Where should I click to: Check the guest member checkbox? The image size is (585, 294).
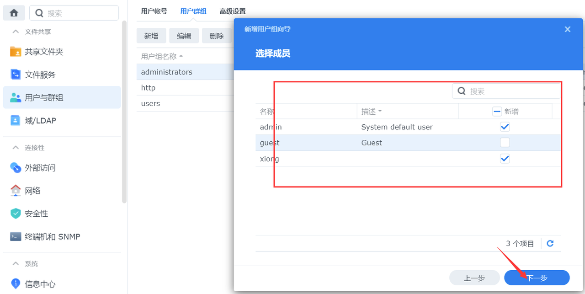coord(505,143)
